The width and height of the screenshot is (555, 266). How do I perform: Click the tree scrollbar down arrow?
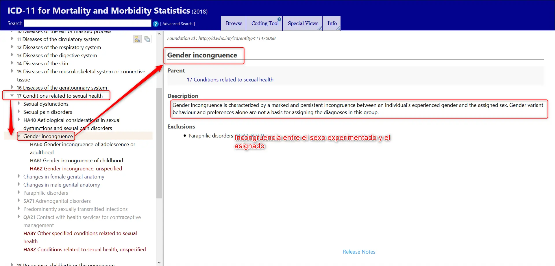[159, 263]
